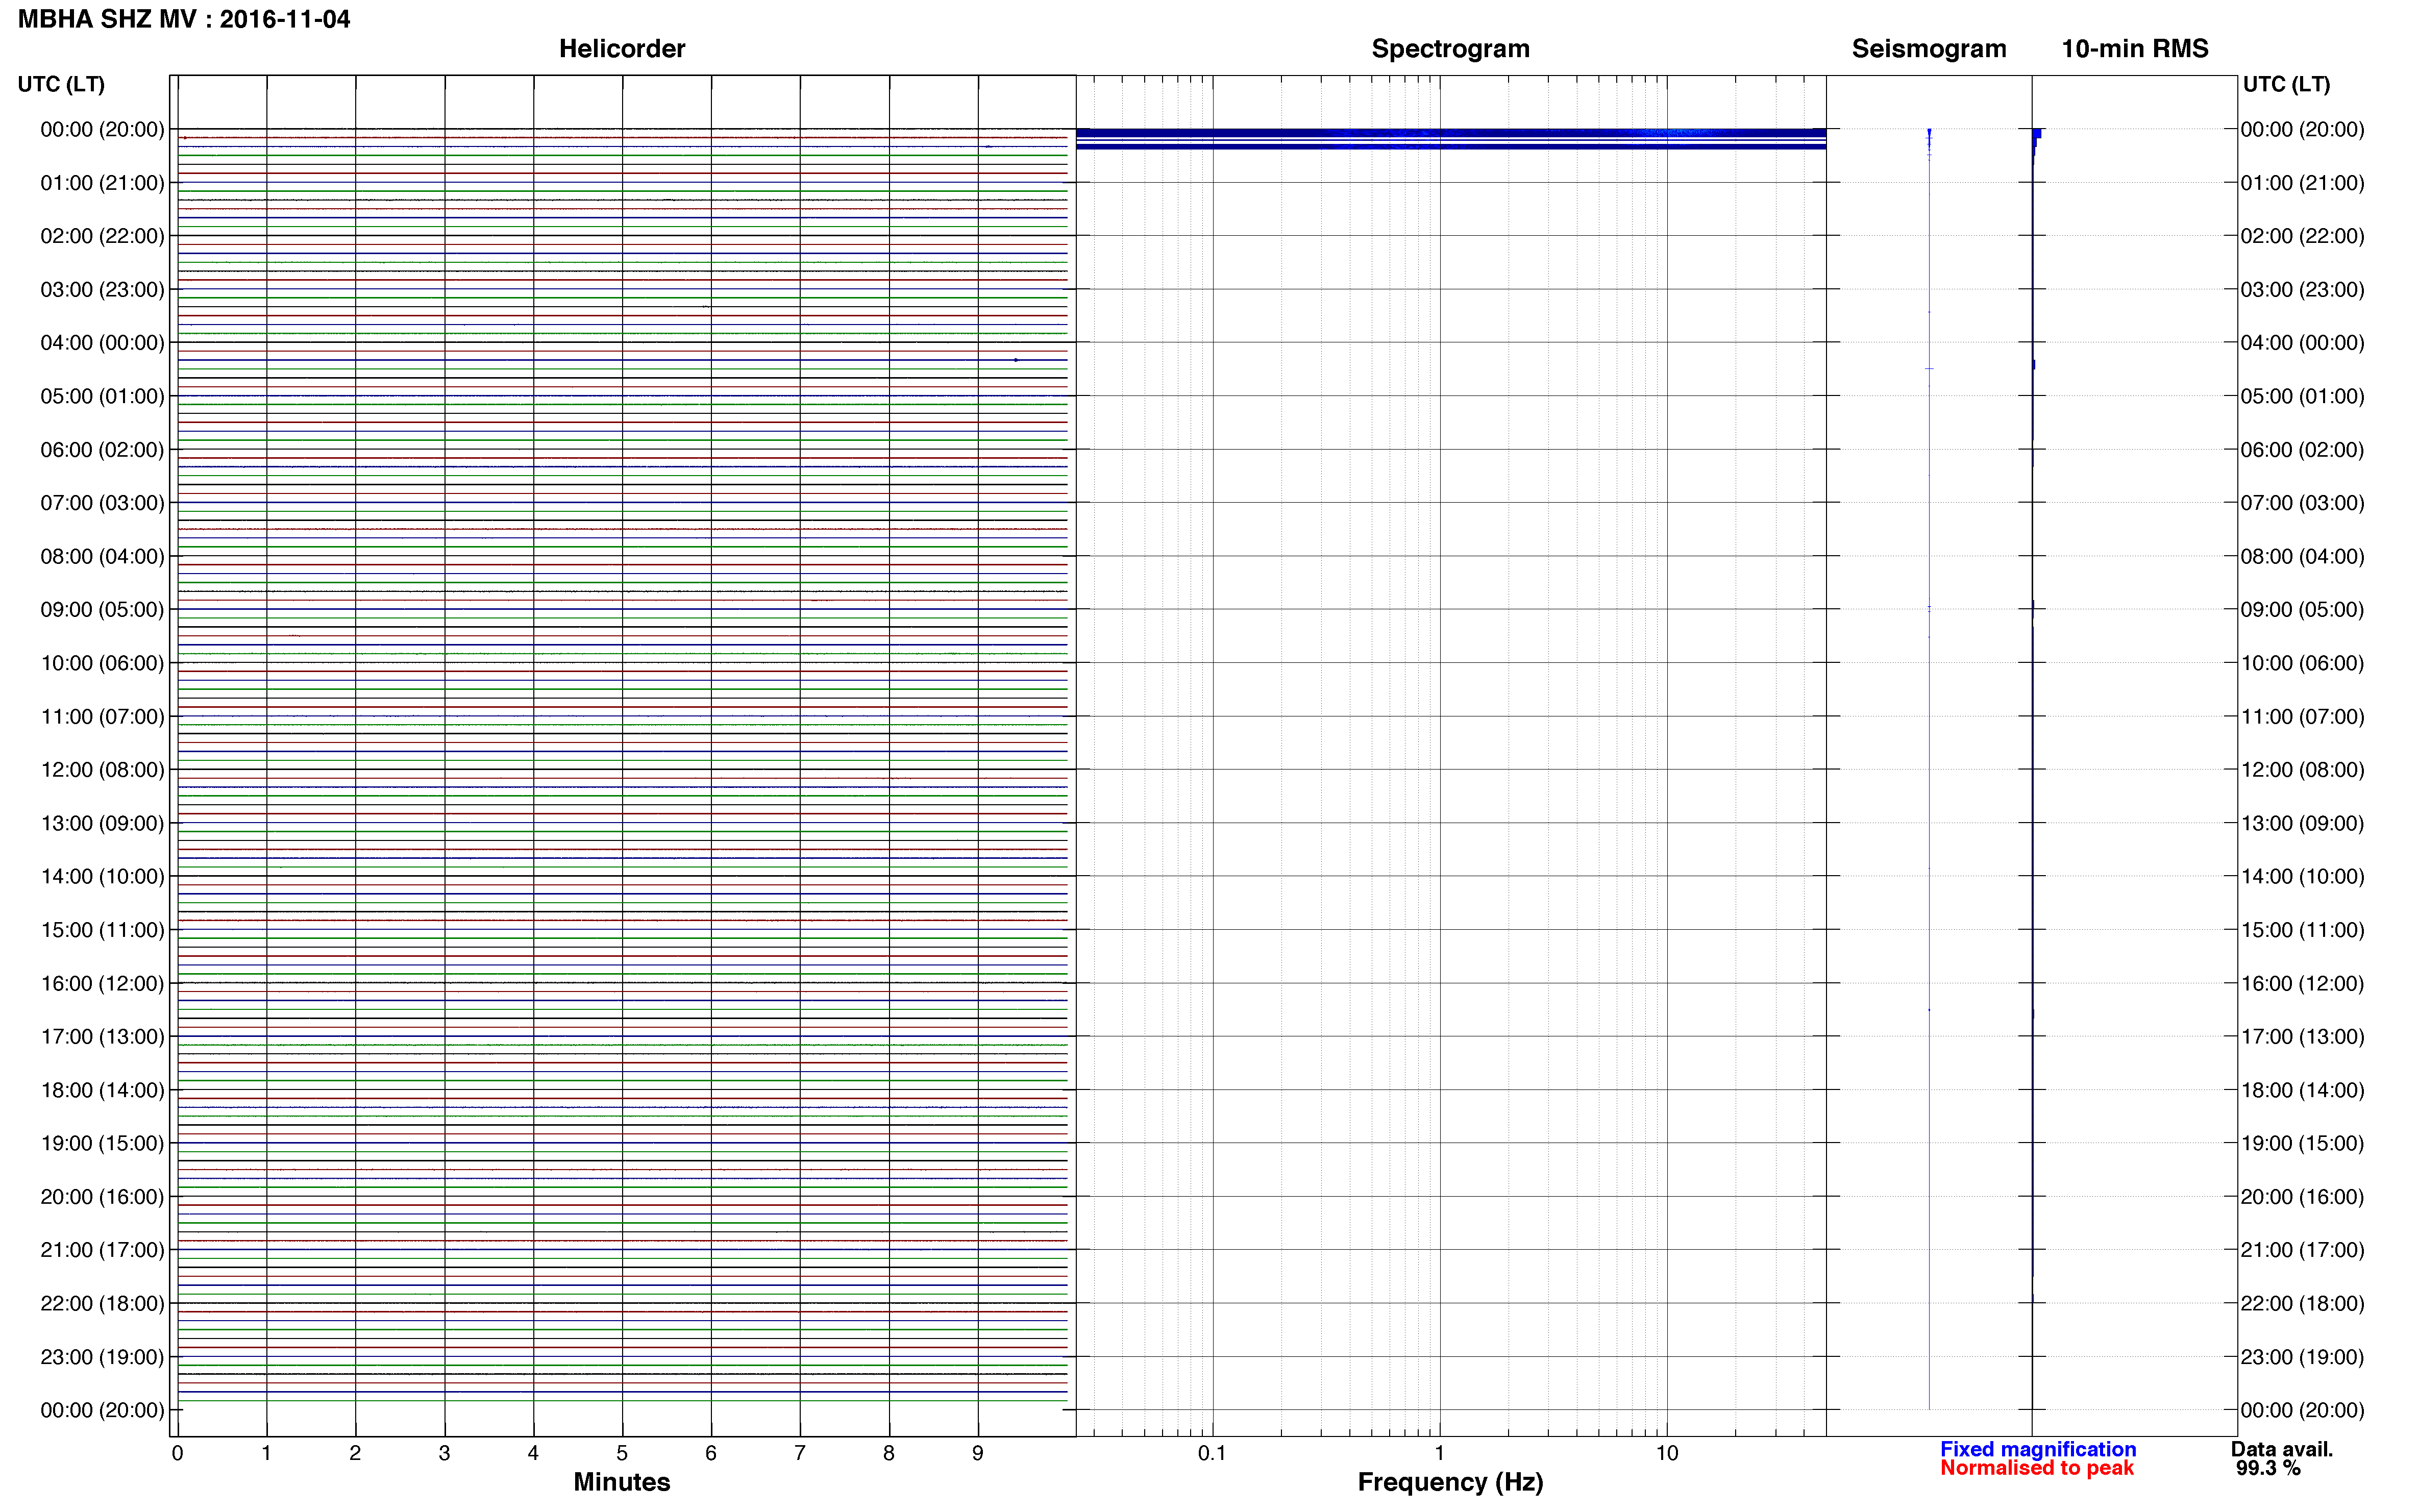Click '17:00 (13:00)' label beside RMS panel

pos(2302,1037)
